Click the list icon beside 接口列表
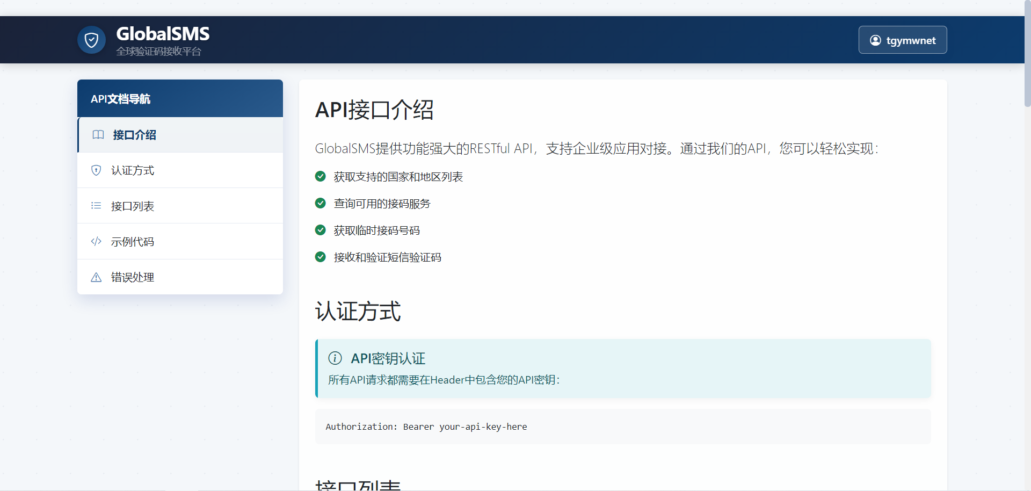The image size is (1031, 491). (x=96, y=206)
